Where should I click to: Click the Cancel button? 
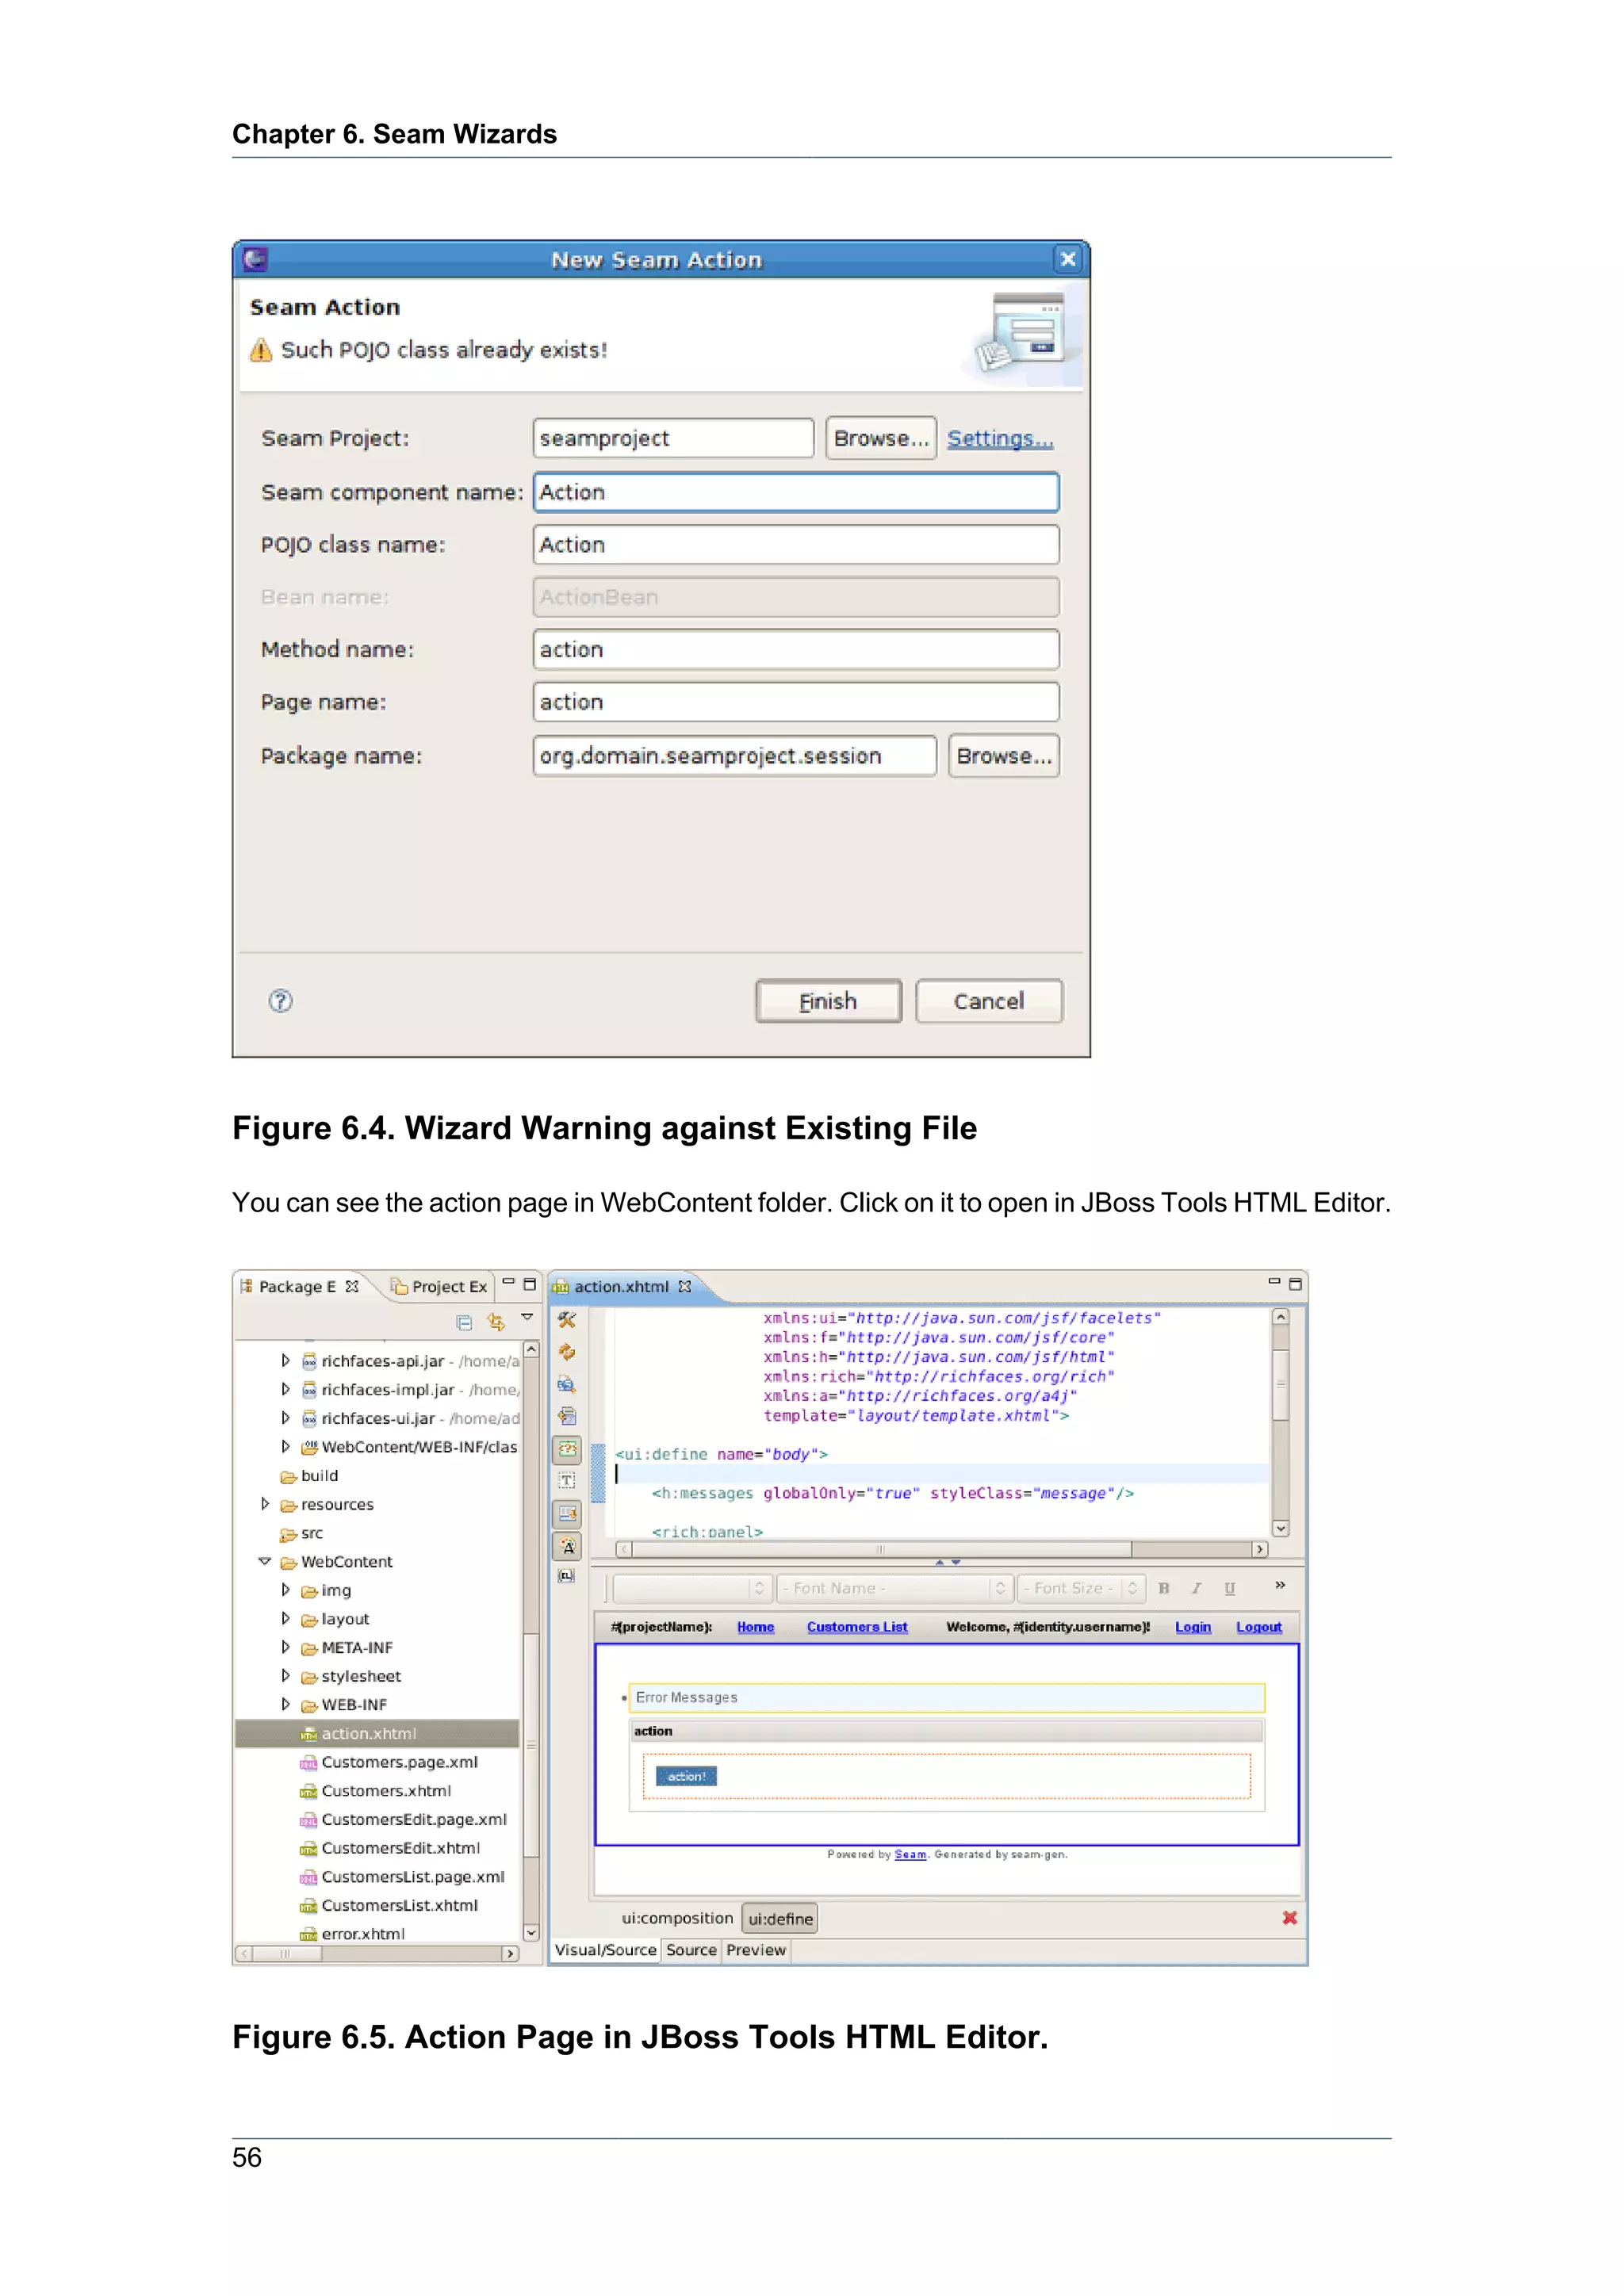pyautogui.click(x=988, y=1001)
